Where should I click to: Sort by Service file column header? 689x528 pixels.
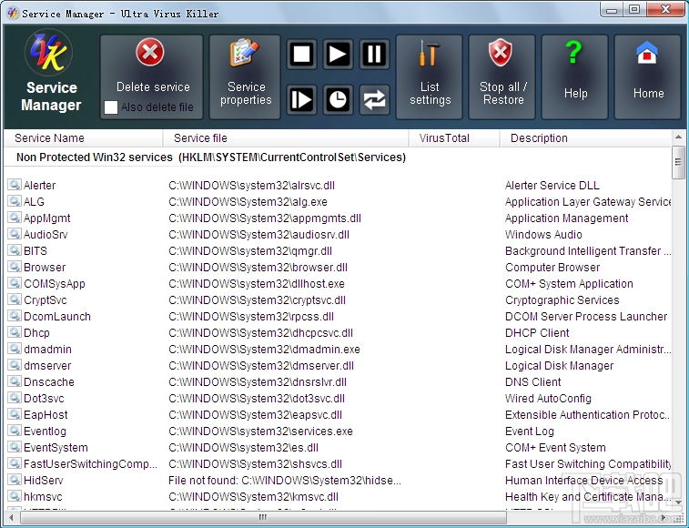286,138
